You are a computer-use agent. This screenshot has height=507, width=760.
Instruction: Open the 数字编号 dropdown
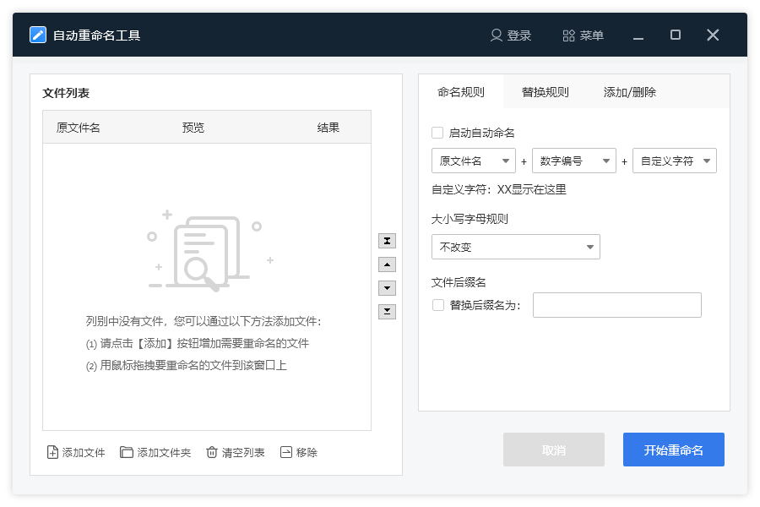pos(574,161)
